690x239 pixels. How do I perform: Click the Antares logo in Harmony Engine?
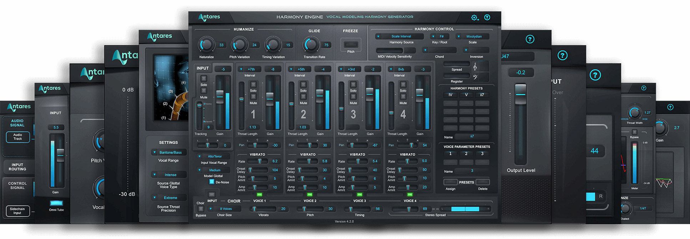[x=209, y=17]
